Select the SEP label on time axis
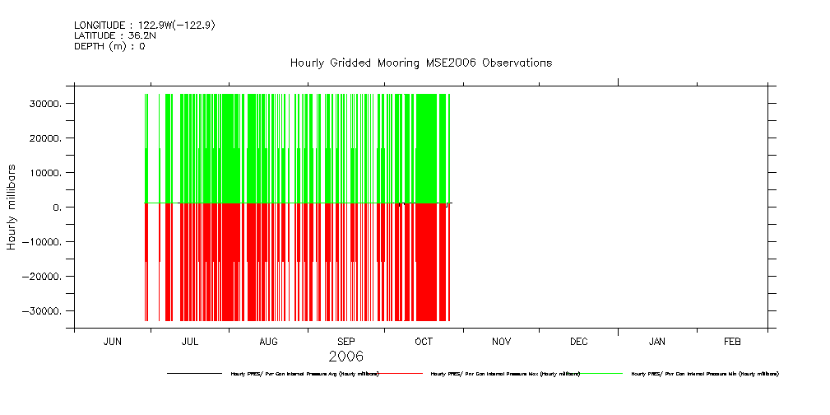Image resolution: width=830 pixels, height=415 pixels. tap(345, 341)
